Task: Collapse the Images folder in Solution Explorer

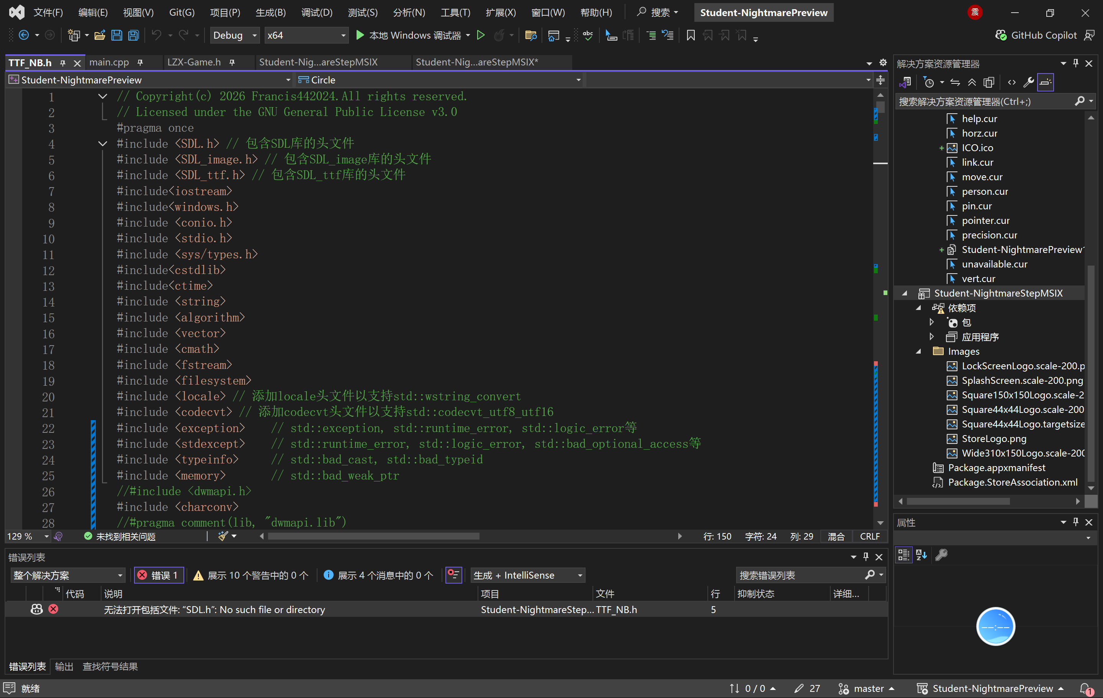Action: point(918,352)
